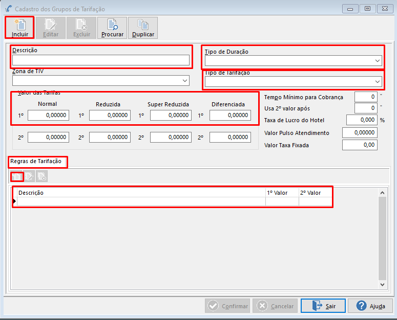Click the edit rule icon under Regras

pyautogui.click(x=29, y=176)
